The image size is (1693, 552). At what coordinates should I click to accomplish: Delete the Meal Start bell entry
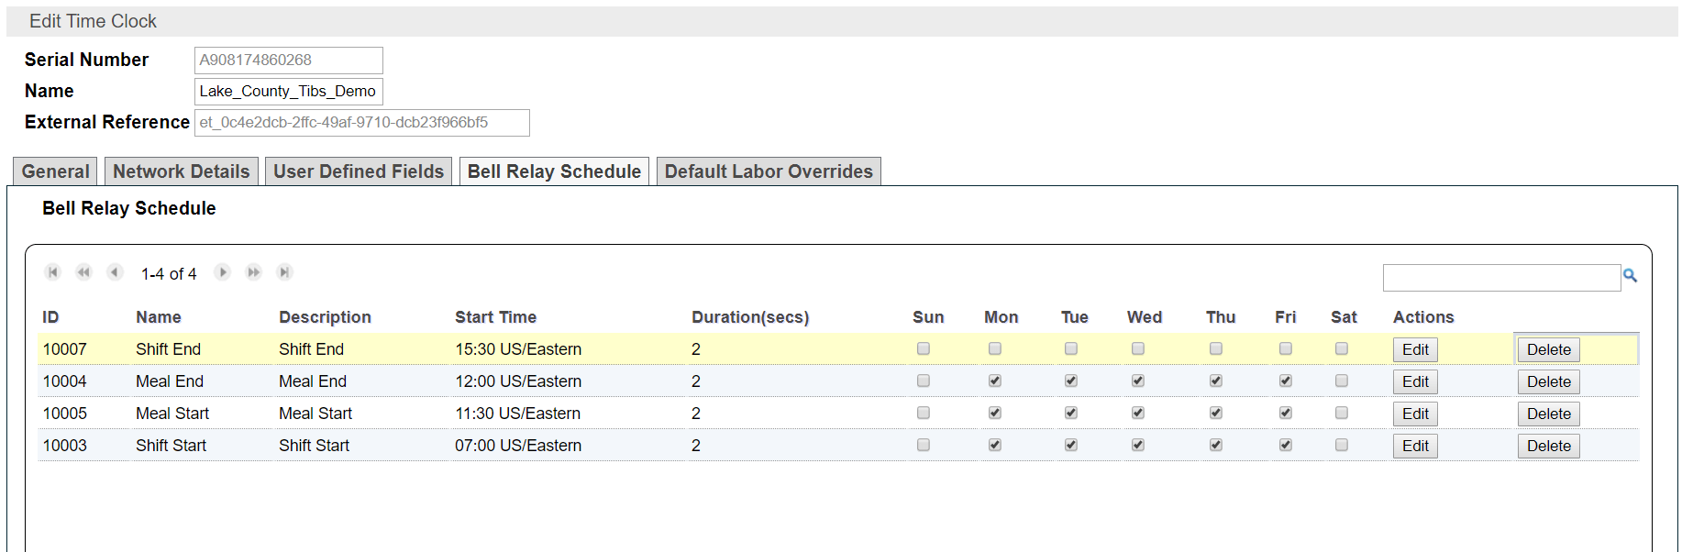(1548, 414)
